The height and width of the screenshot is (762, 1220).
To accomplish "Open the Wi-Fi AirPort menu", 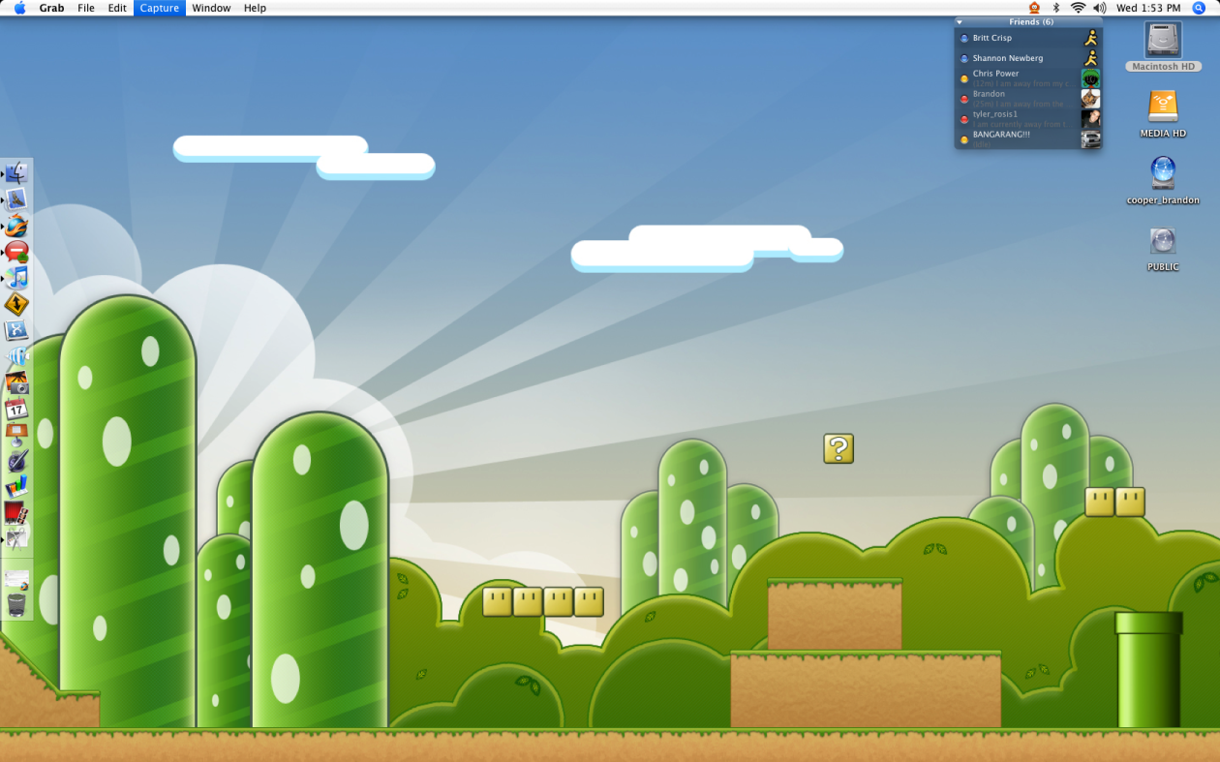I will tap(1078, 8).
